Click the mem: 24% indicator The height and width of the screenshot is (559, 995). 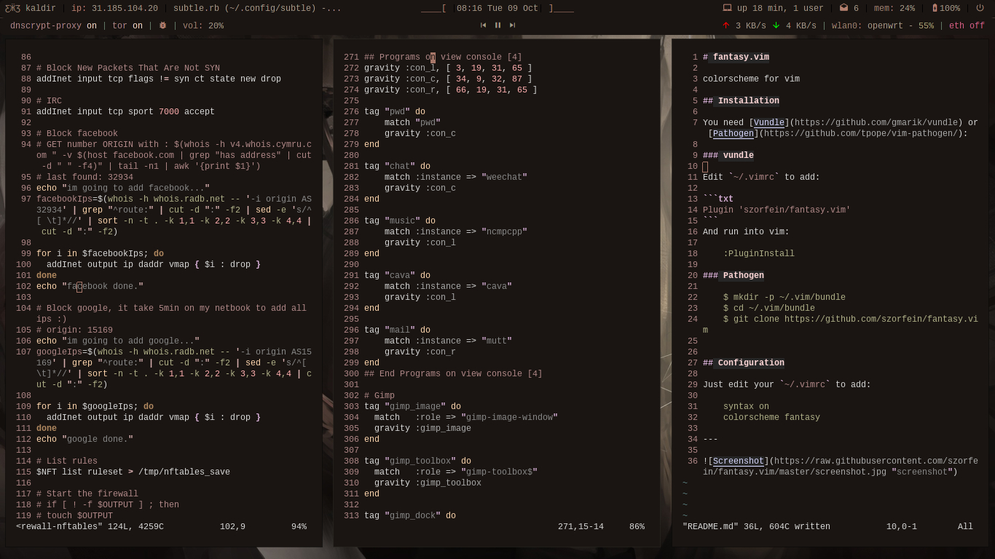[x=894, y=8]
